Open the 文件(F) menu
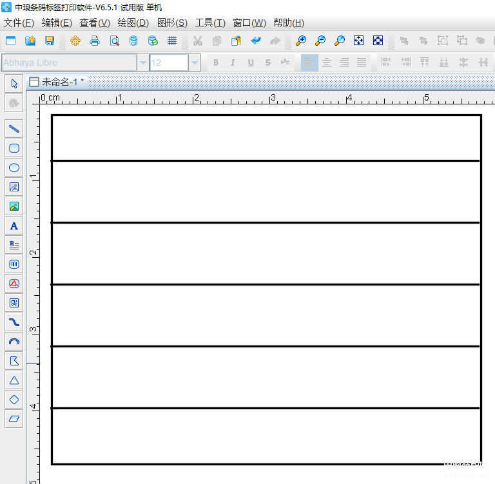 pos(19,23)
